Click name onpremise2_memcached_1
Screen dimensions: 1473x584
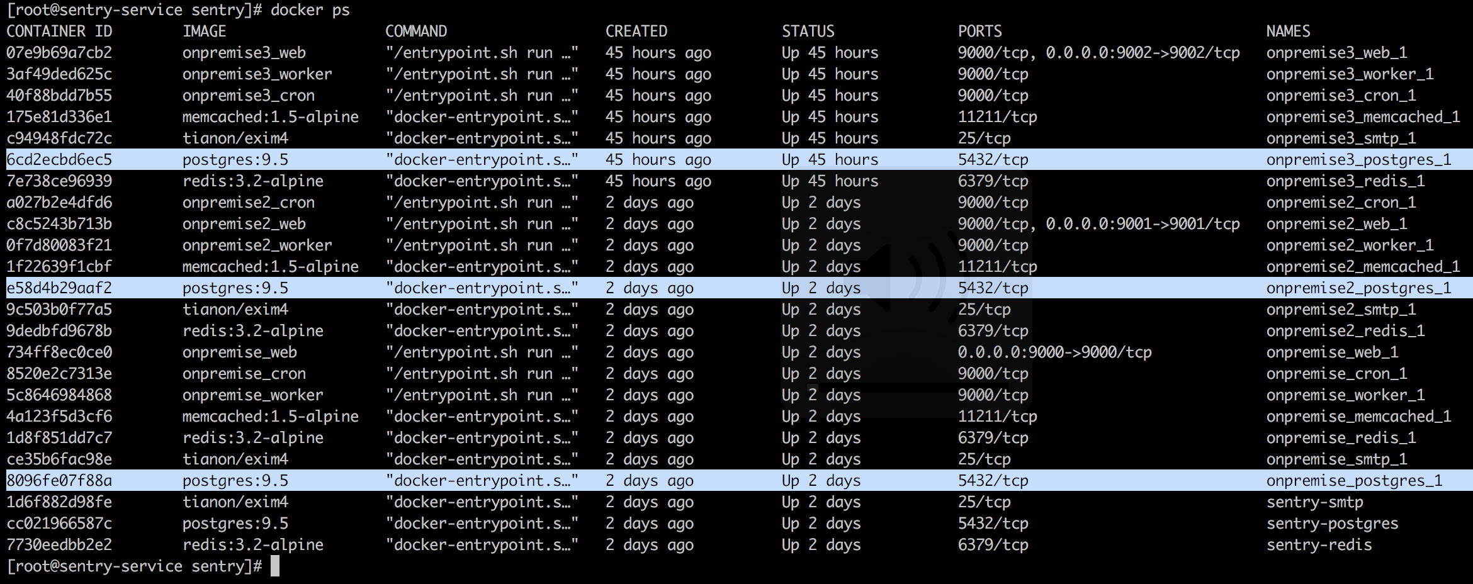click(1363, 267)
